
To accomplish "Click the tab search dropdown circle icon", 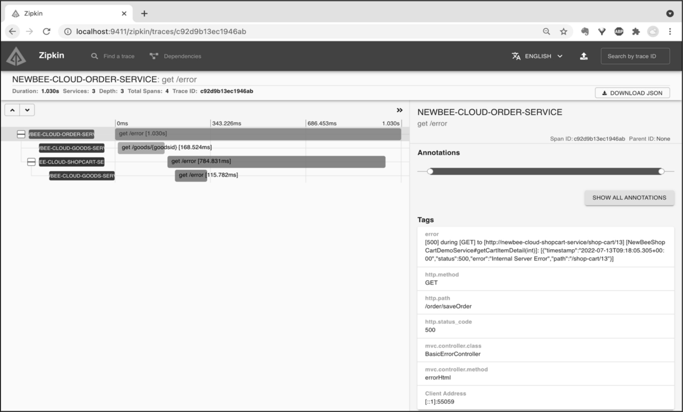I will tap(670, 14).
